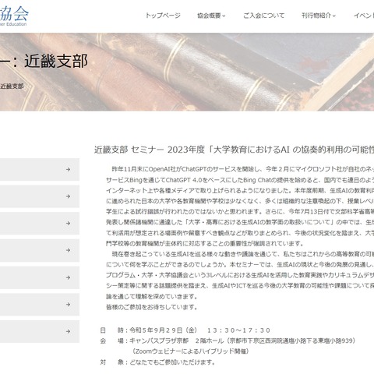Viewport: 374px width, 374px height.
Task: Expand the 協会概要 dropdown menu
Action: click(211, 16)
